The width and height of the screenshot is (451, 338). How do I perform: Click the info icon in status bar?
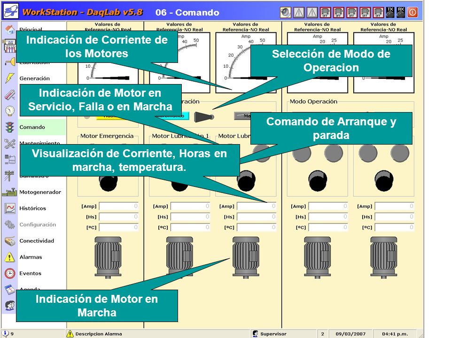click(6, 333)
